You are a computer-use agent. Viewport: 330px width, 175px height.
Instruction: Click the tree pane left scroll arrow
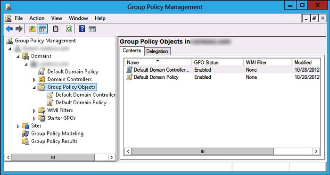pyautogui.click(x=8, y=157)
